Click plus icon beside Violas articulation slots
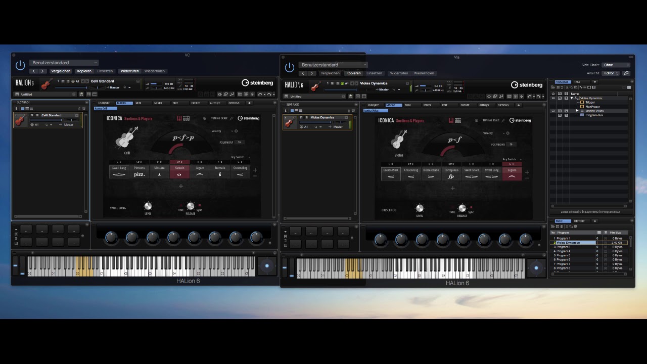This screenshot has height=364, width=647. [527, 172]
